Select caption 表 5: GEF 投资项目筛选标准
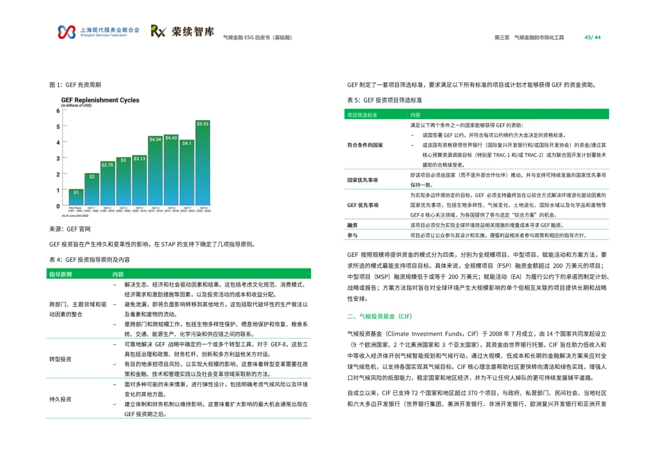 [384, 100]
